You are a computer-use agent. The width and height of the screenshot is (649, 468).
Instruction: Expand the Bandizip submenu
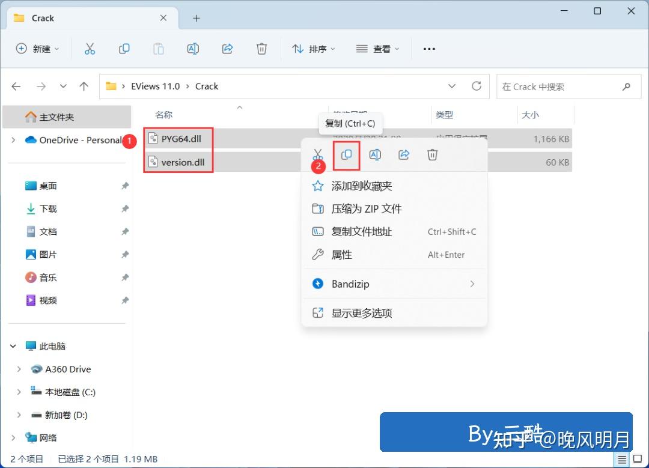pos(395,284)
